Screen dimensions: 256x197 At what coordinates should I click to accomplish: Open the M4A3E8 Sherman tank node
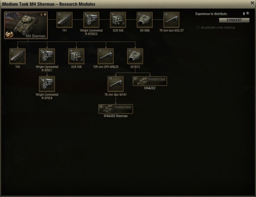[x=116, y=109]
